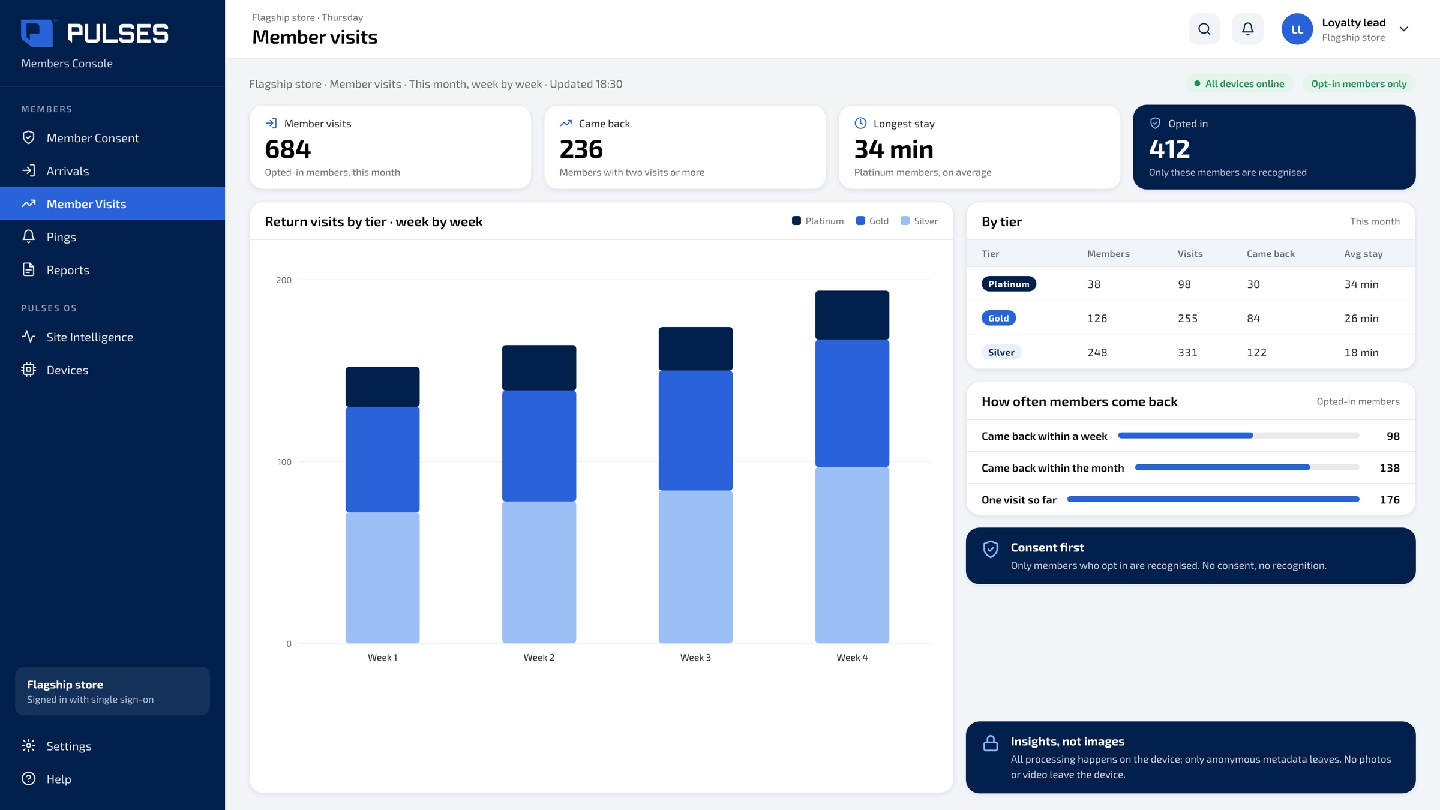The height and width of the screenshot is (810, 1440).
Task: Click the Reports document icon
Action: point(28,269)
